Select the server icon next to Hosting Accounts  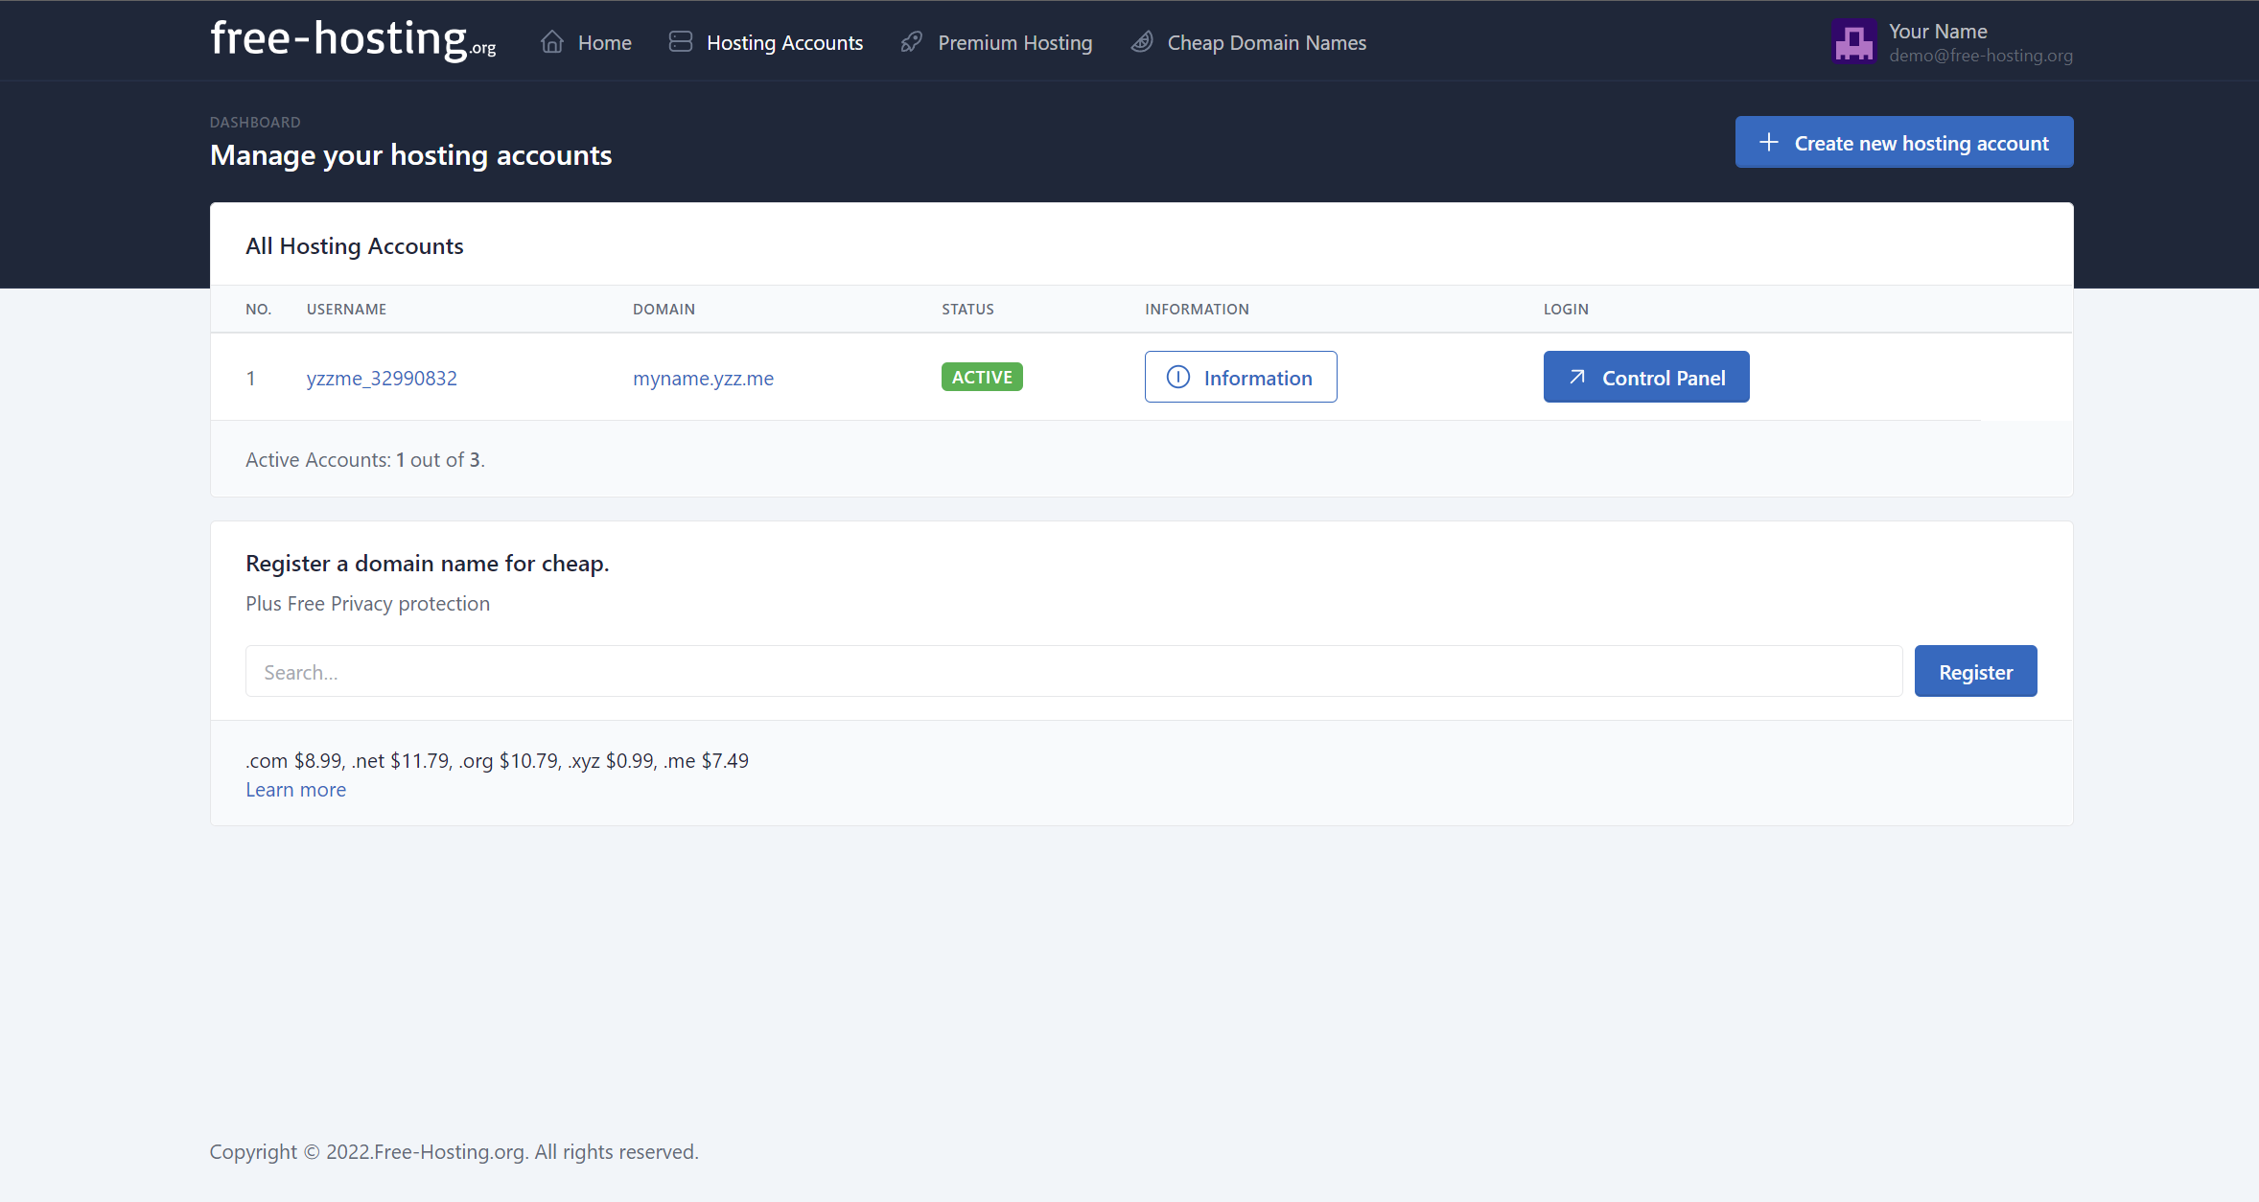[680, 41]
